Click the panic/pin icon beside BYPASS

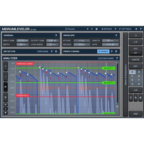(x=115, y=29)
